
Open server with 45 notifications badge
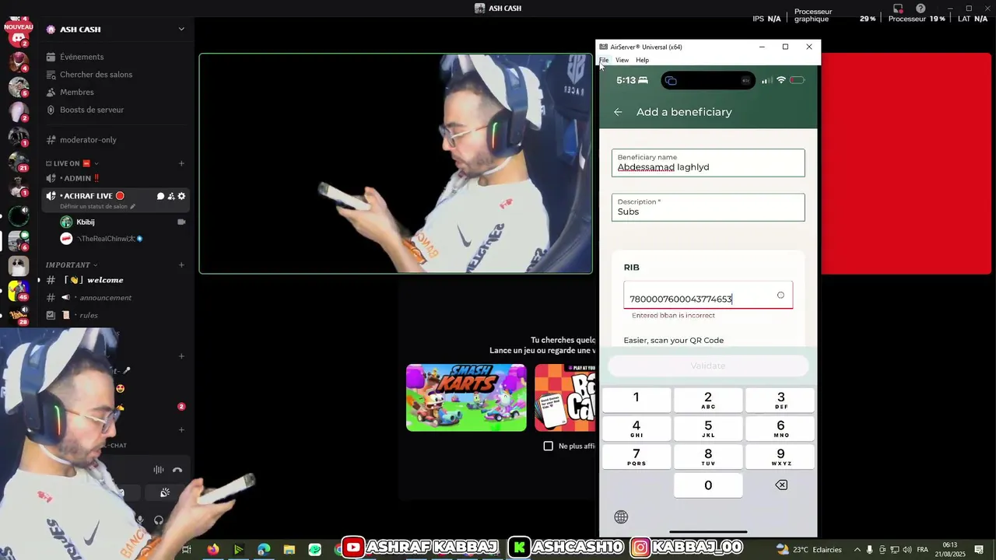pyautogui.click(x=19, y=291)
